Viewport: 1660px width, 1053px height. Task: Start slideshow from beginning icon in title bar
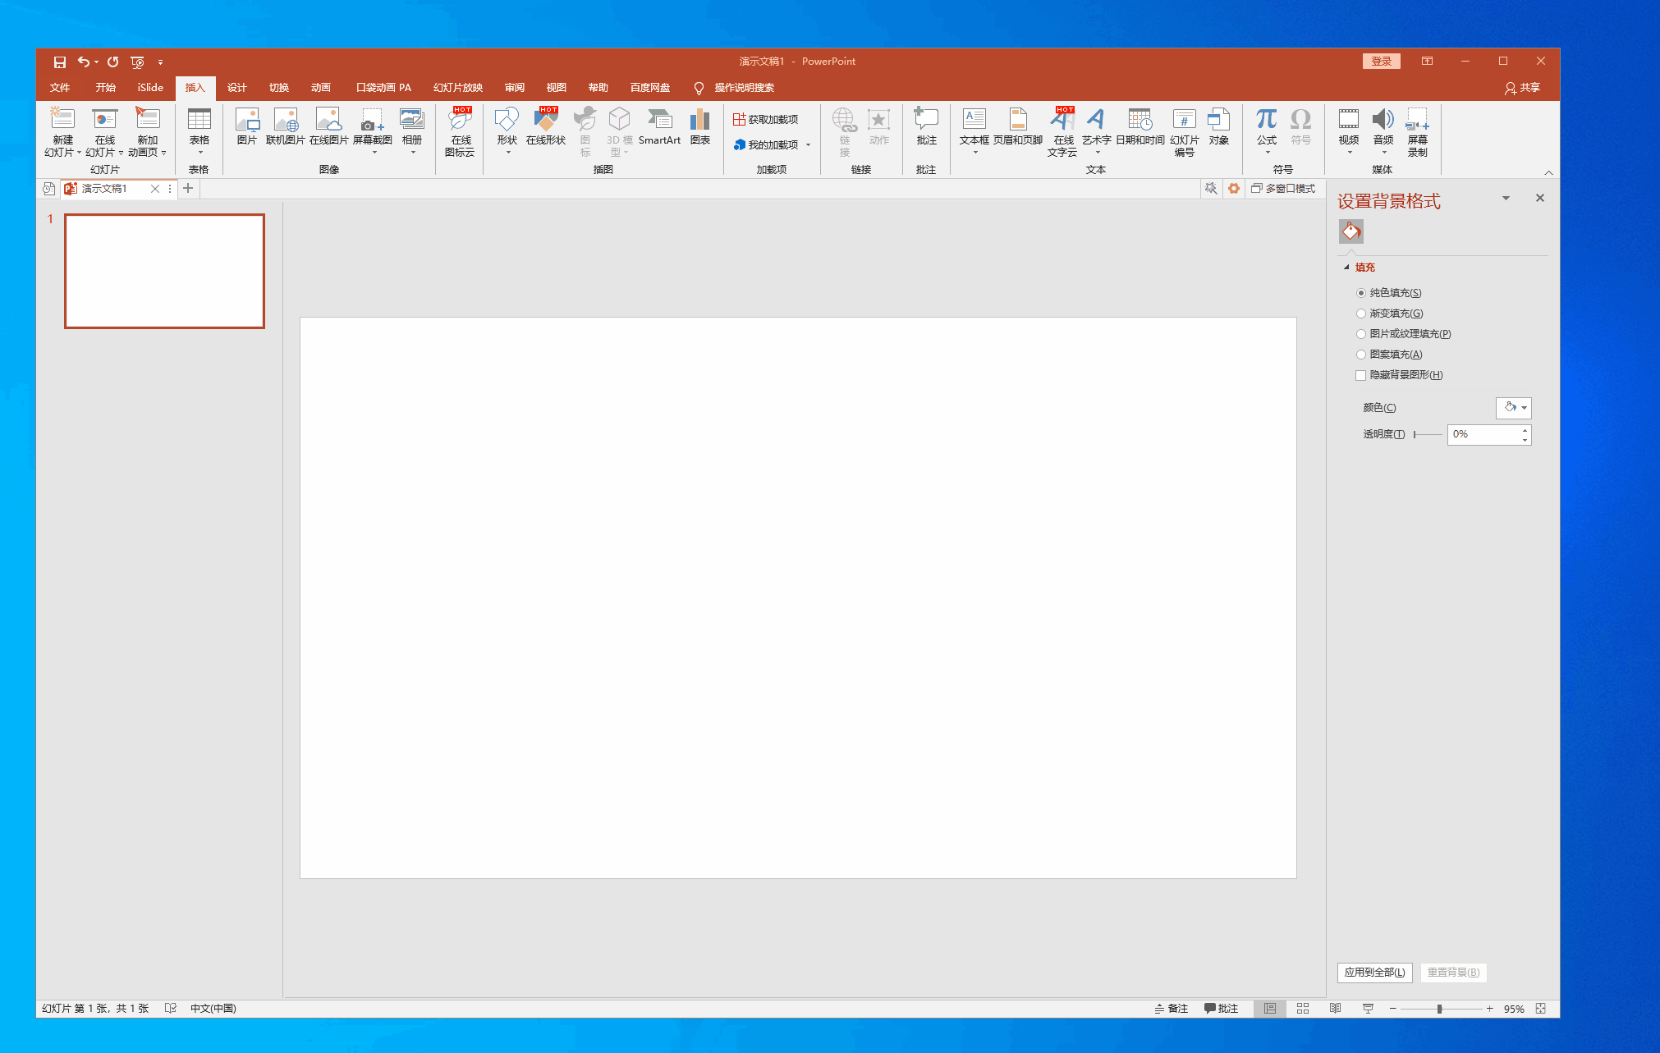tap(137, 62)
